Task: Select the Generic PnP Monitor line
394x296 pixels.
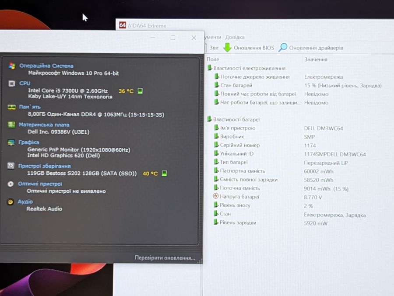Action: [x=79, y=150]
